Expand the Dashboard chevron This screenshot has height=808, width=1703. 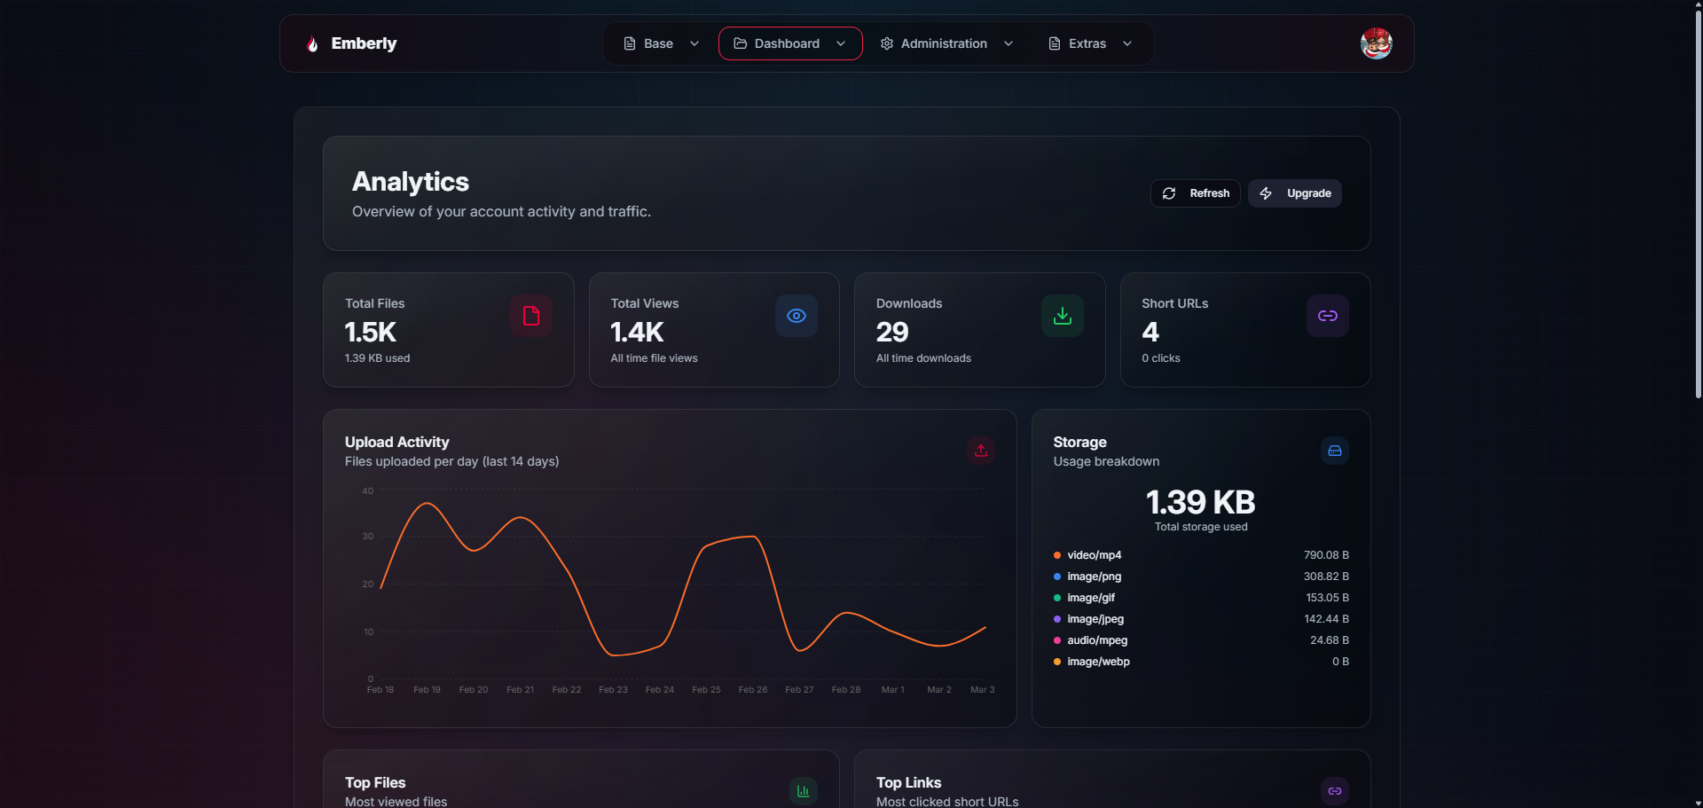coord(841,43)
